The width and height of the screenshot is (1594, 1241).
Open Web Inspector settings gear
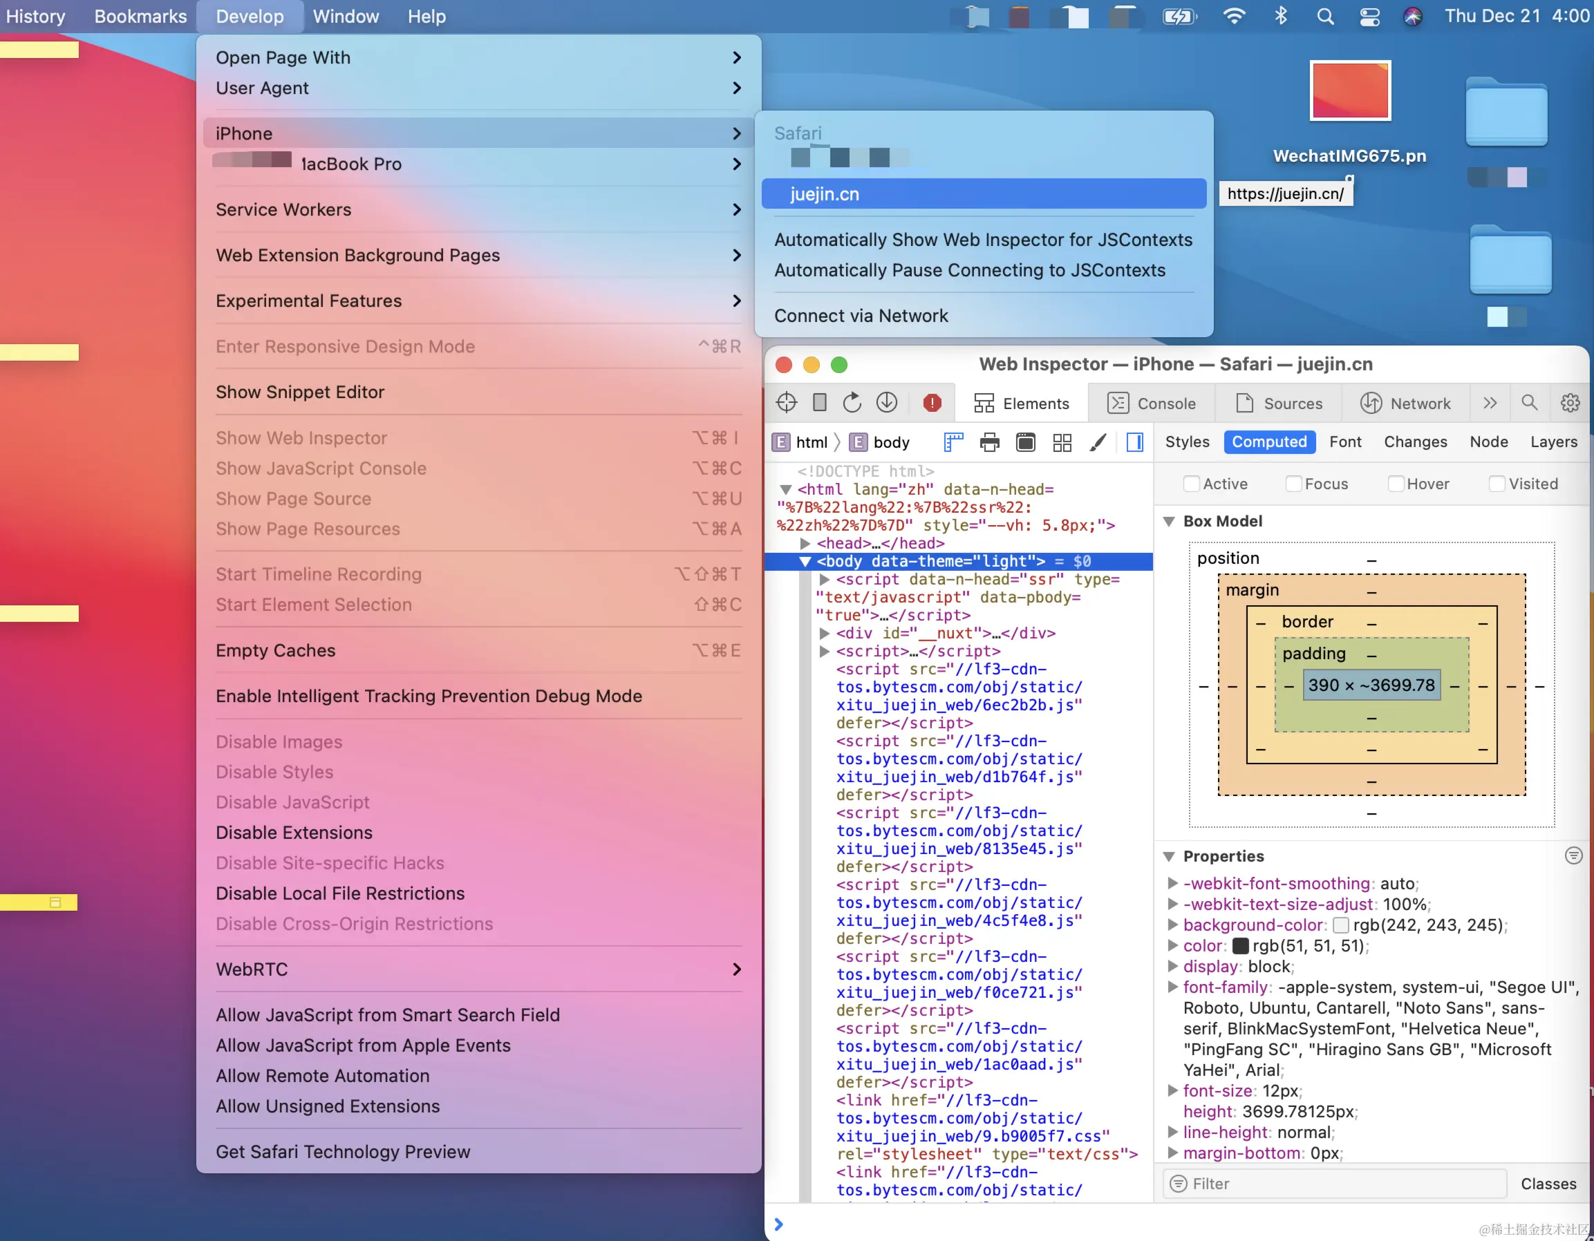[1570, 403]
